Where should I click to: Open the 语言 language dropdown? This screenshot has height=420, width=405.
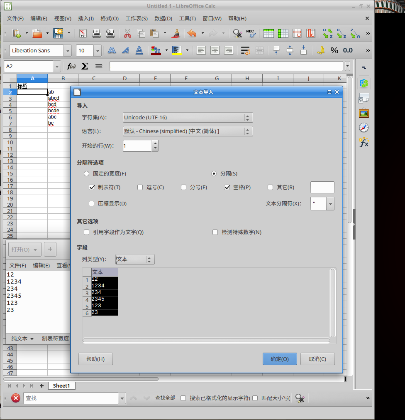point(188,131)
